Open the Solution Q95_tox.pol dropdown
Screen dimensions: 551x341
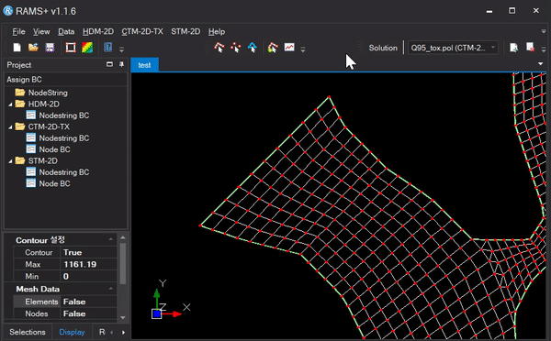pyautogui.click(x=453, y=48)
